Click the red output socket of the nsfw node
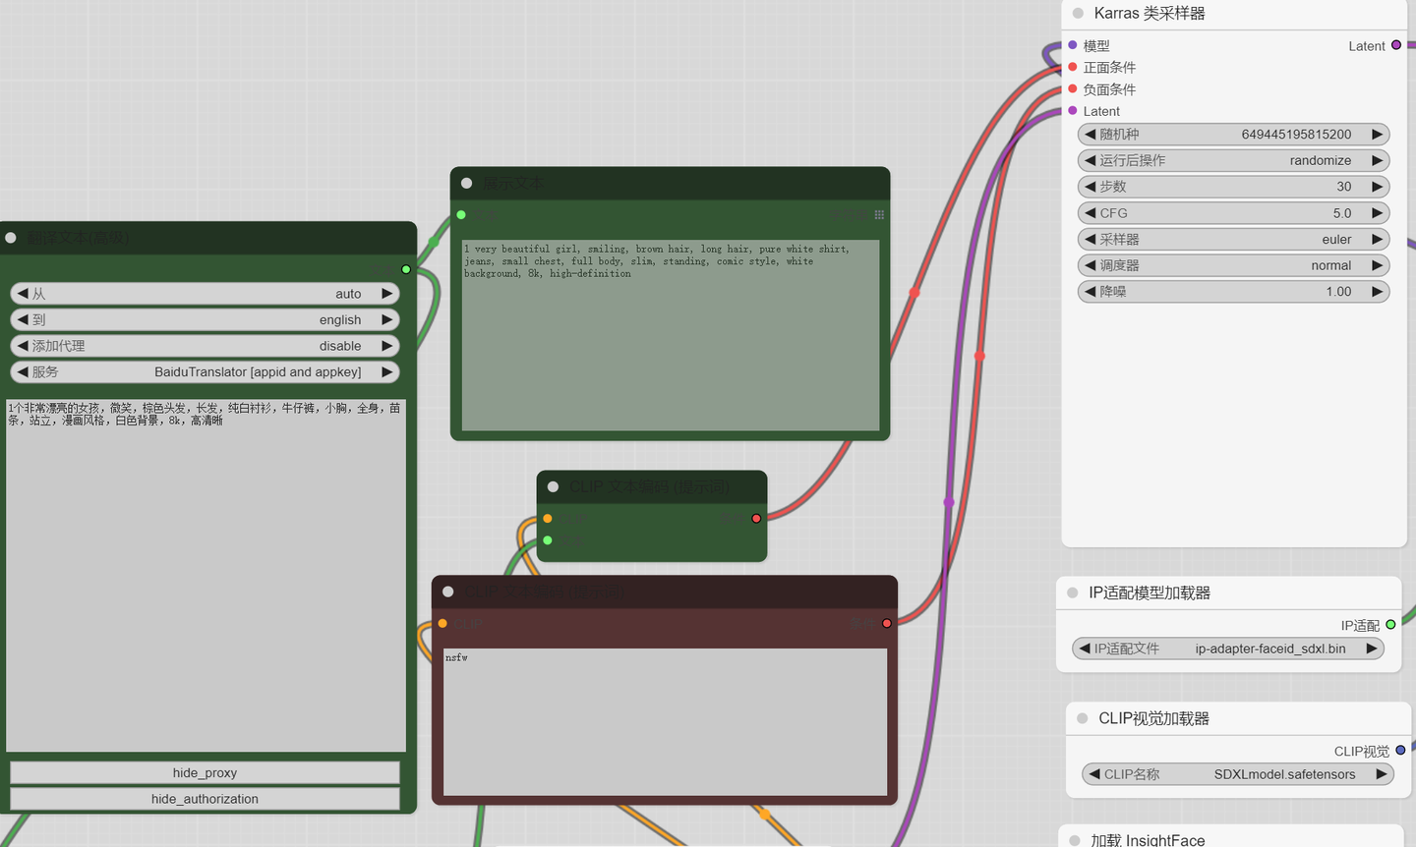This screenshot has width=1416, height=847. pos(887,623)
